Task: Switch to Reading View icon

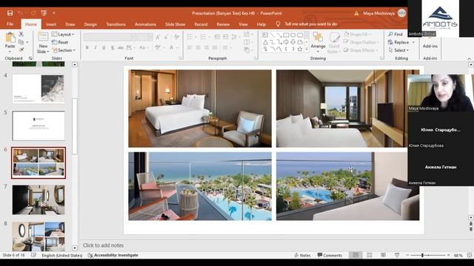Action: point(383,255)
